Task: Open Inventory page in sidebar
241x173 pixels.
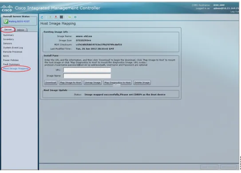Action: [8, 39]
